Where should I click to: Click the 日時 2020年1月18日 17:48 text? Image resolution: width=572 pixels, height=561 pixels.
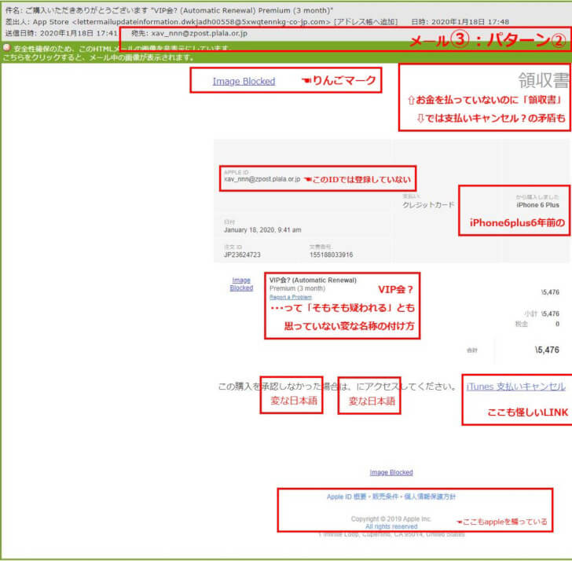point(460,22)
